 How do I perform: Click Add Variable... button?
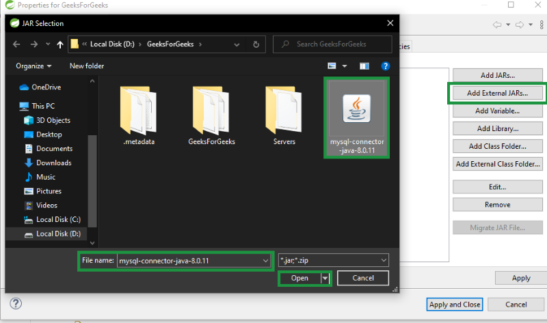click(x=498, y=111)
